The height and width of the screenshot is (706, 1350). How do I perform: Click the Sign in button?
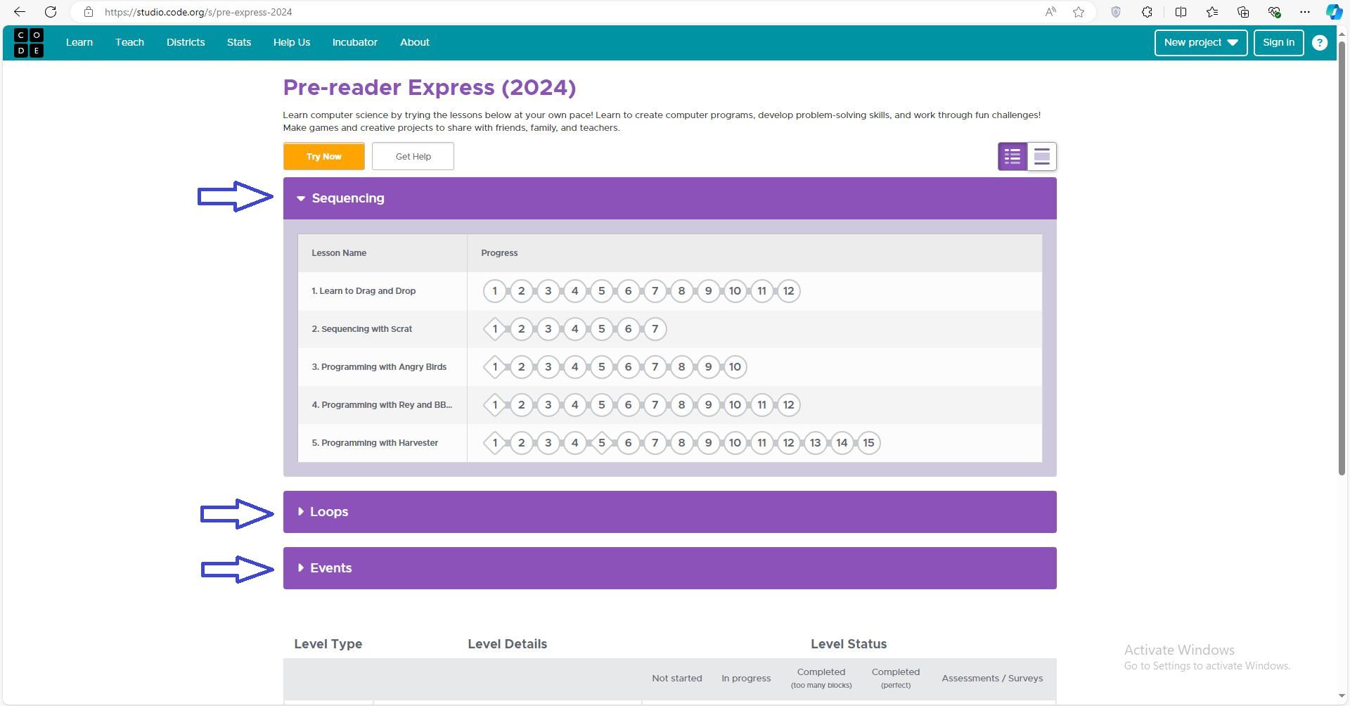[x=1278, y=43]
